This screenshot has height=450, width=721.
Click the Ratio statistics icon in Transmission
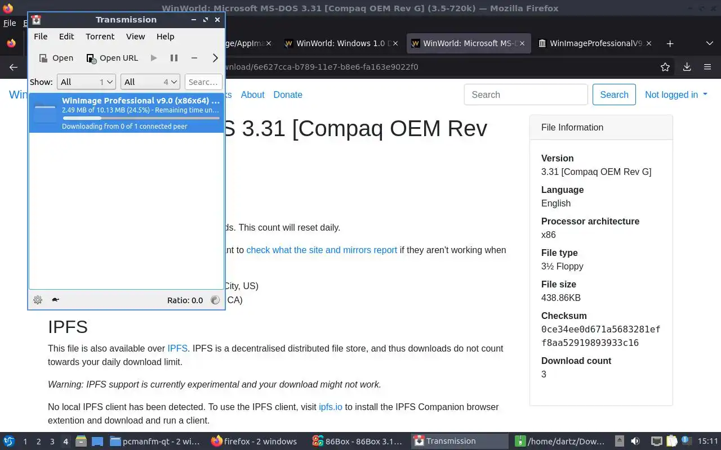(x=215, y=300)
